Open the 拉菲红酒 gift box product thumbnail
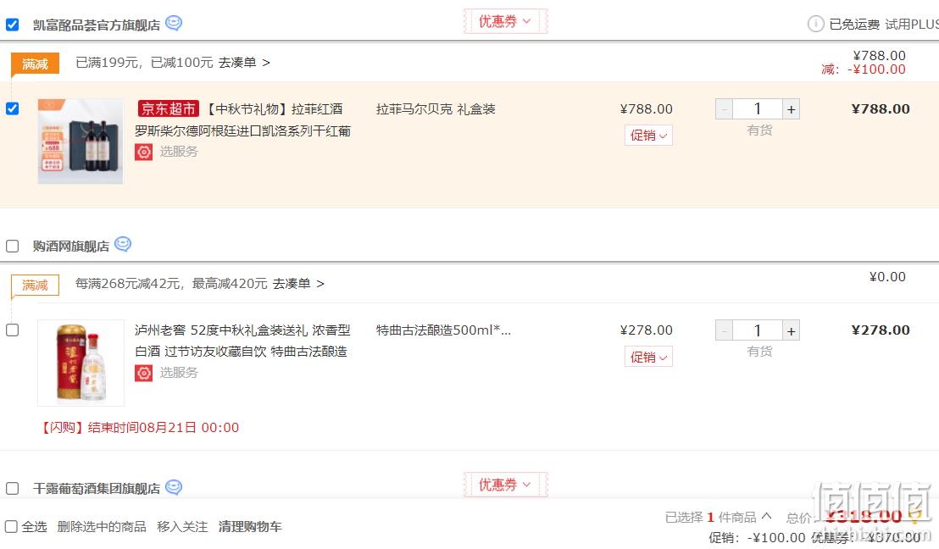The width and height of the screenshot is (939, 549). [x=81, y=141]
